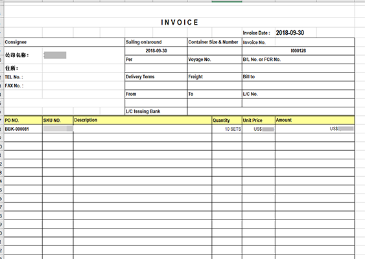Click the TEL No. label cell
The image size is (365, 259).
click(x=23, y=77)
